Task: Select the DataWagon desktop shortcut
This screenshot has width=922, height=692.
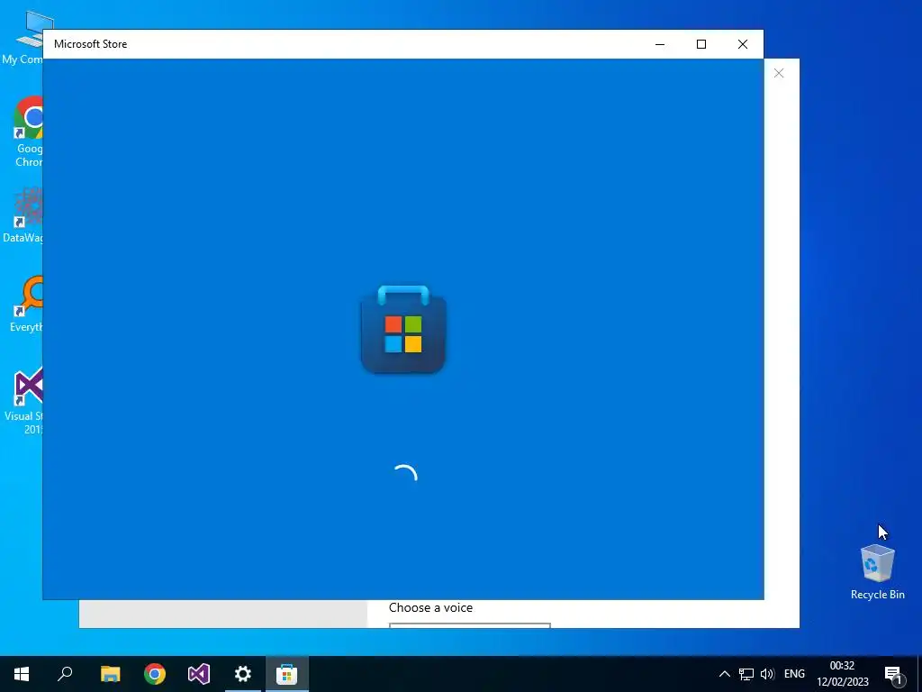Action: pyautogui.click(x=23, y=215)
